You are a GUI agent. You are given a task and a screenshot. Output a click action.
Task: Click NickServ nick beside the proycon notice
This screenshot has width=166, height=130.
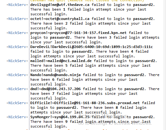(x=17, y=33)
